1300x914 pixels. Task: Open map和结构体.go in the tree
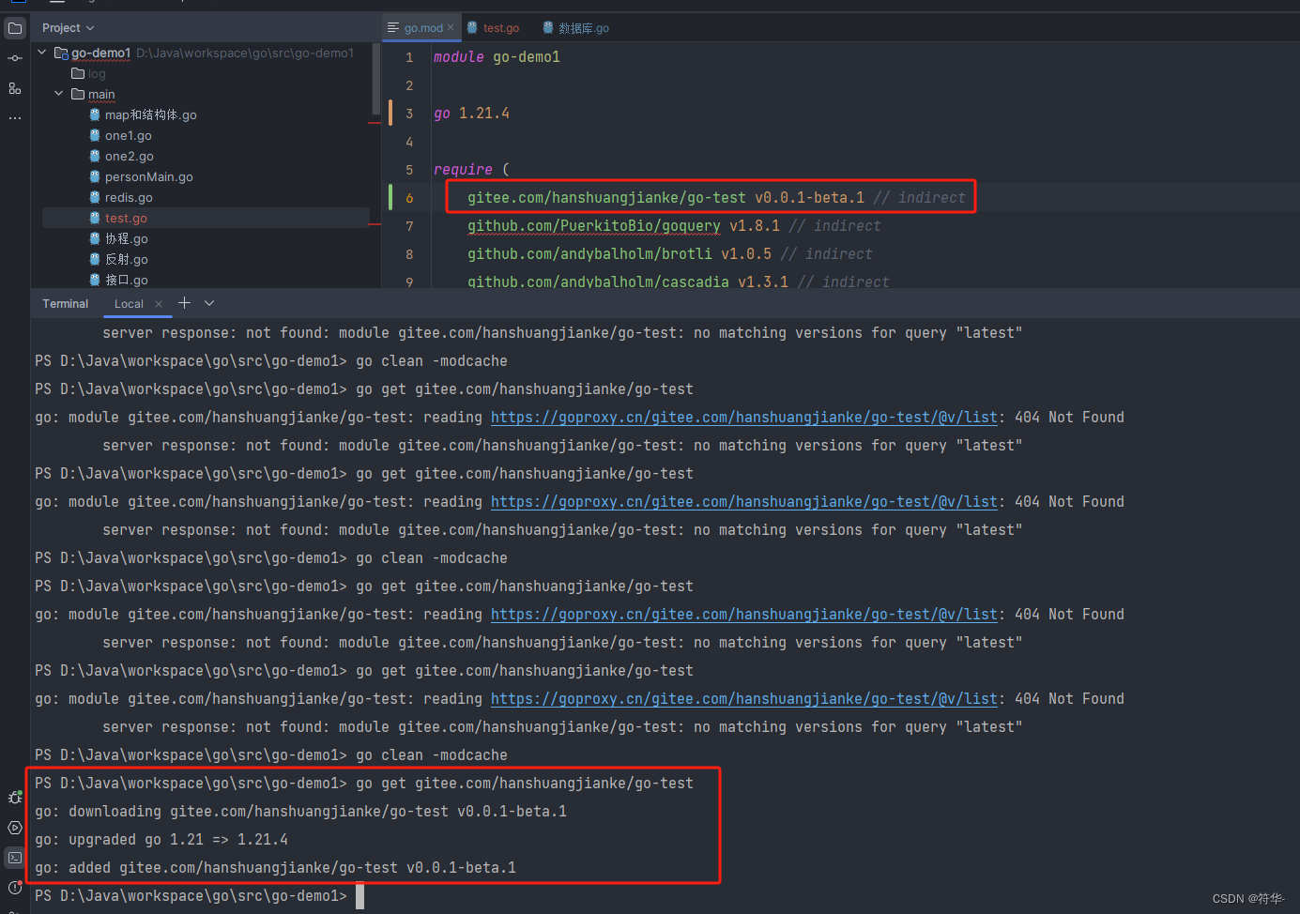pyautogui.click(x=150, y=114)
